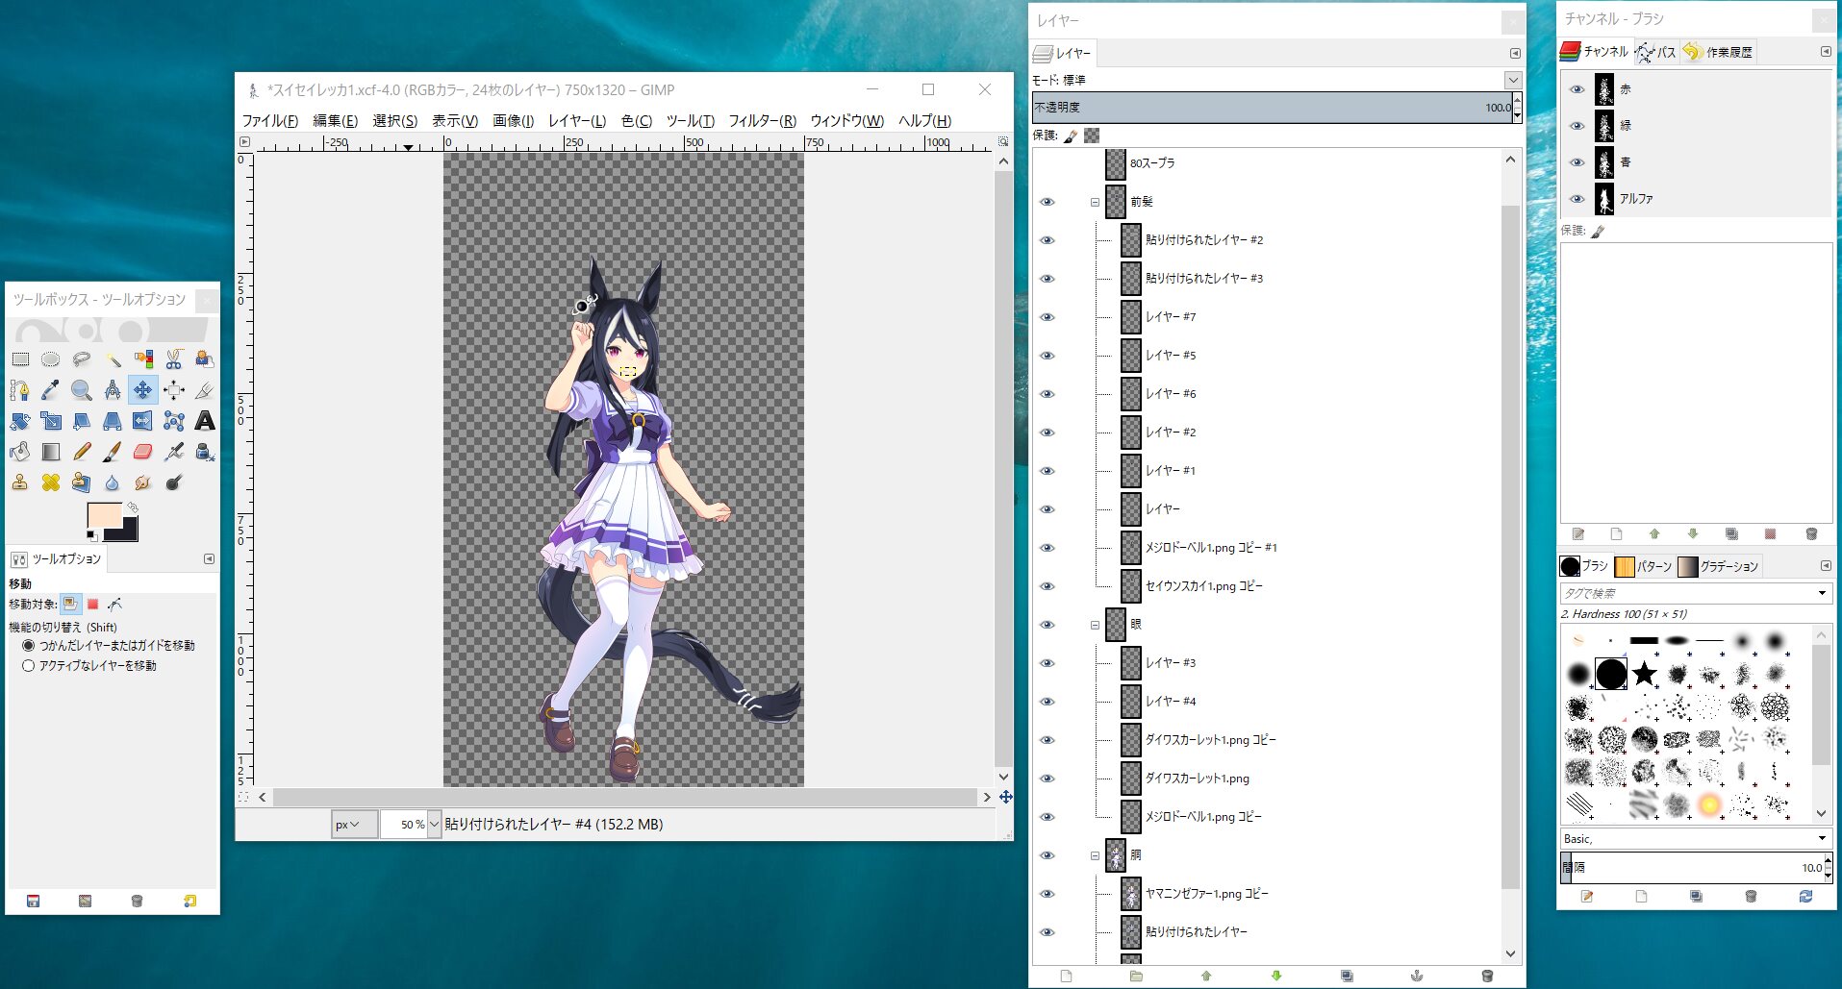The image size is (1842, 989).
Task: Select the Rectangle Select tool
Action: click(20, 359)
